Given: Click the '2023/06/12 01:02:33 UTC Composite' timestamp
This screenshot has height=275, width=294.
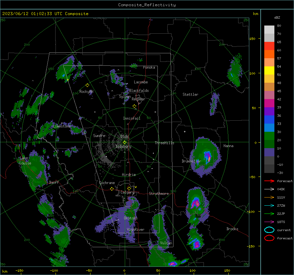Looking at the screenshot, I should pos(45,14).
